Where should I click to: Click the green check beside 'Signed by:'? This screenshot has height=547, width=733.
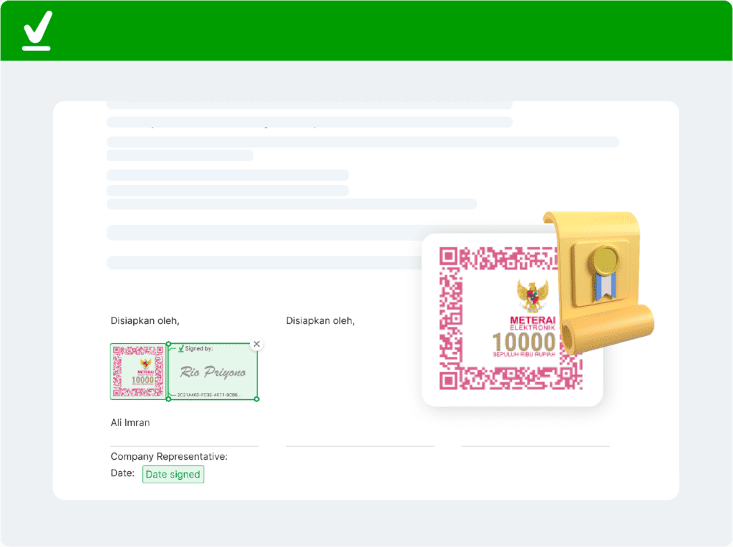tap(181, 348)
